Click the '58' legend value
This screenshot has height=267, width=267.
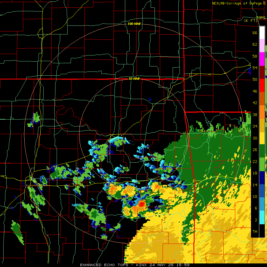(x=255, y=56)
